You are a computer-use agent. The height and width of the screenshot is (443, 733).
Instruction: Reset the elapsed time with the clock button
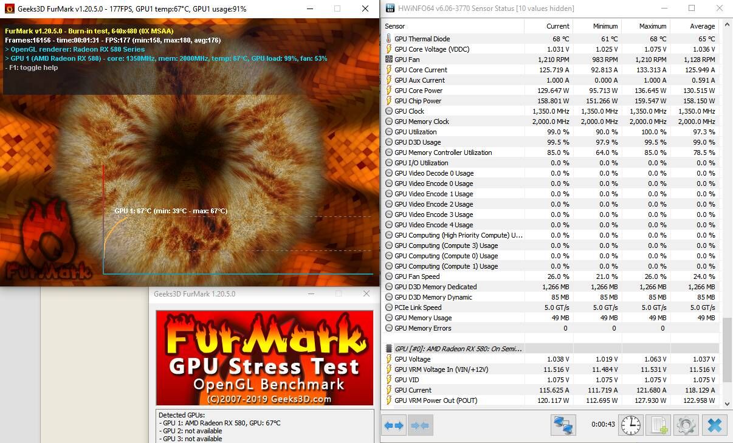point(630,425)
